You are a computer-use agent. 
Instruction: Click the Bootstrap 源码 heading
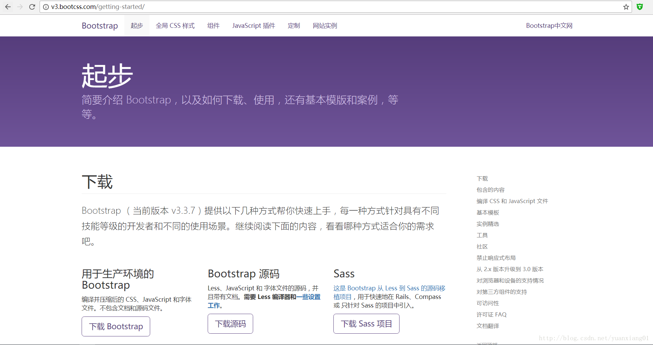[243, 274]
